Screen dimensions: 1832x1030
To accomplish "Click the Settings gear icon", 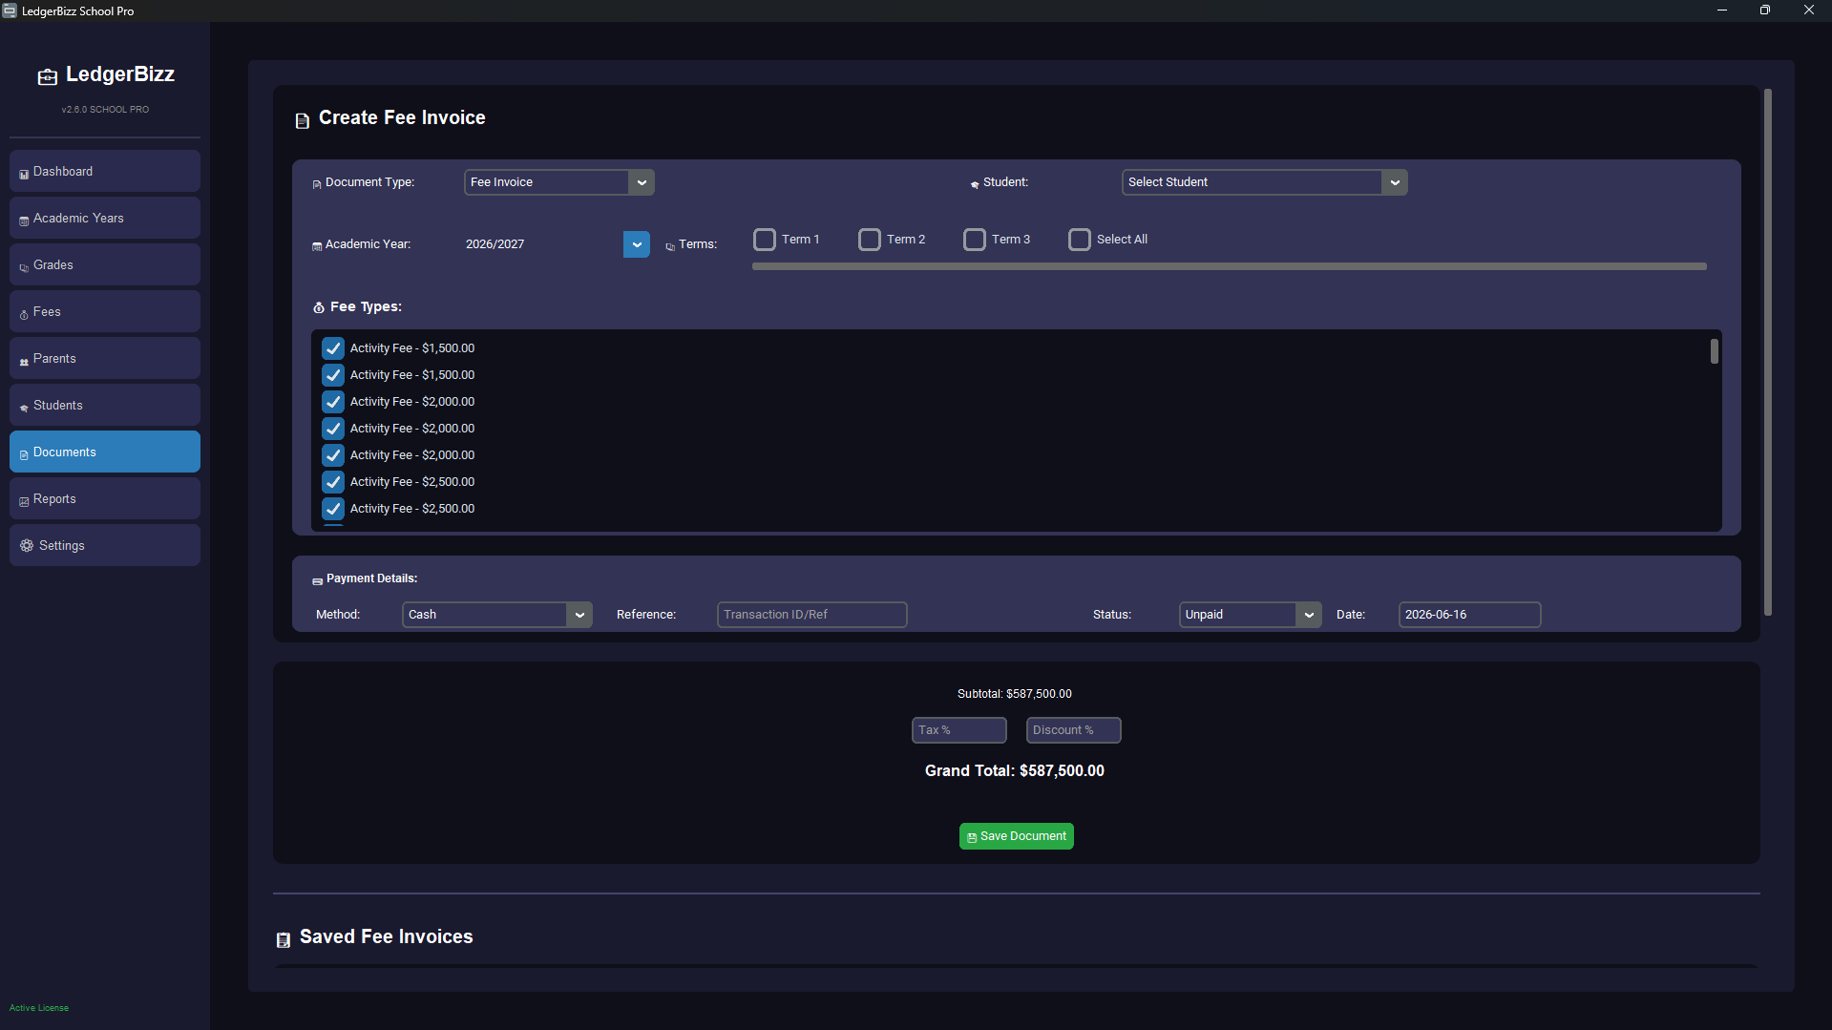I will [x=27, y=546].
